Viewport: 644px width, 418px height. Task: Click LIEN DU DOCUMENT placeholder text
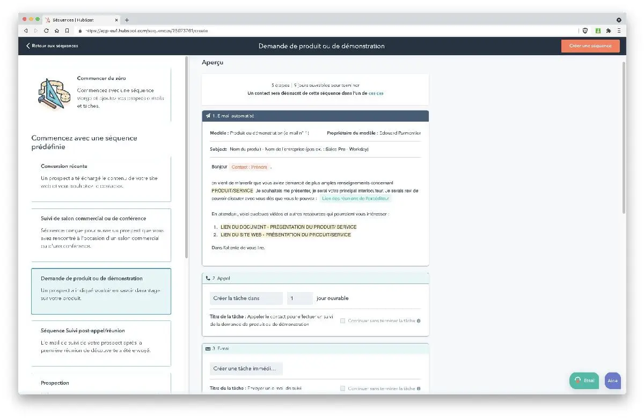288,227
